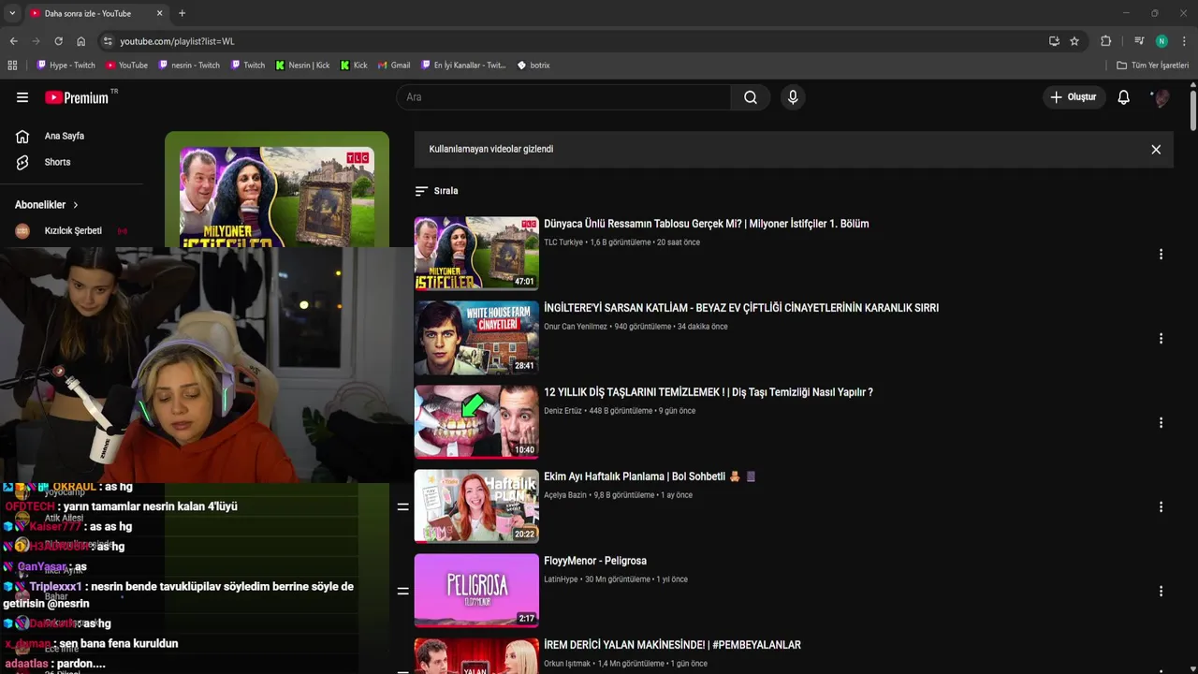The height and width of the screenshot is (674, 1198).
Task: Start voice search with the microphone icon
Action: coord(793,97)
